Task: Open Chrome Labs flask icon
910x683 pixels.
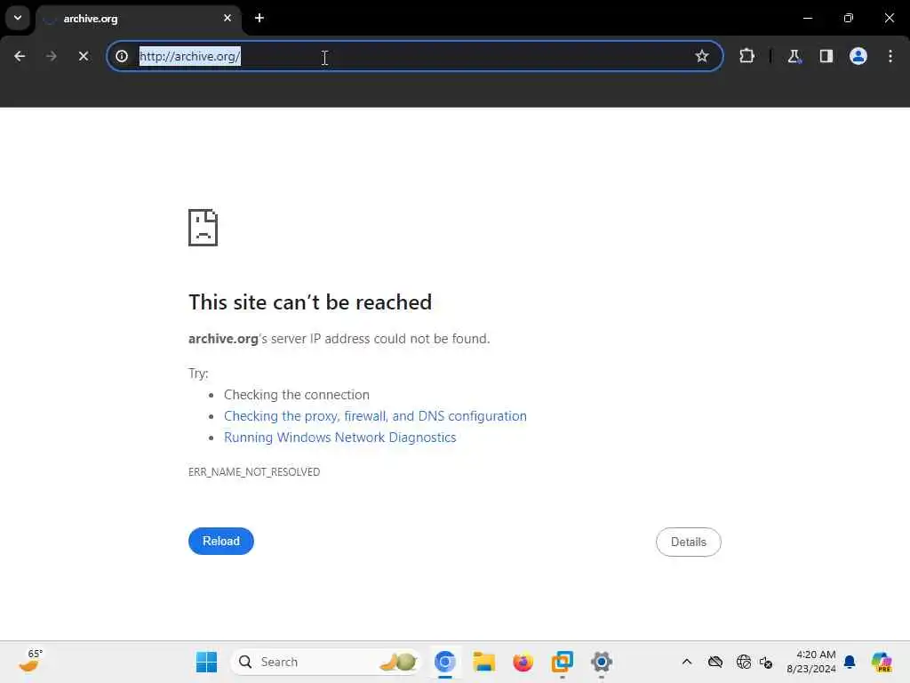Action: 794,56
